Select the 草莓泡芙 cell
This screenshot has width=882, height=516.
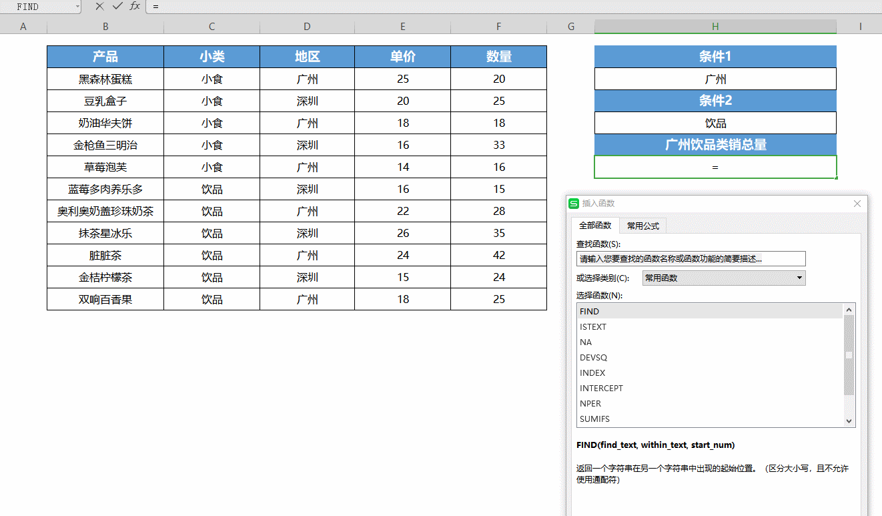pos(105,167)
